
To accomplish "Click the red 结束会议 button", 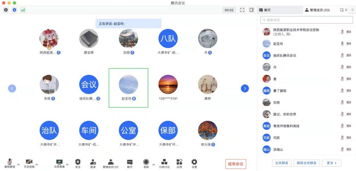I will (235, 163).
